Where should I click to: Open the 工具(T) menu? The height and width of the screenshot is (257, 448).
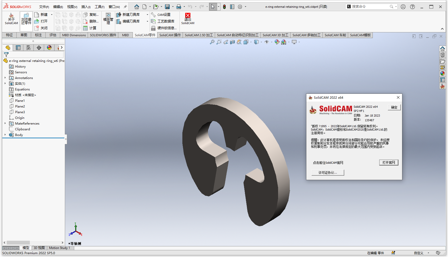[100, 7]
